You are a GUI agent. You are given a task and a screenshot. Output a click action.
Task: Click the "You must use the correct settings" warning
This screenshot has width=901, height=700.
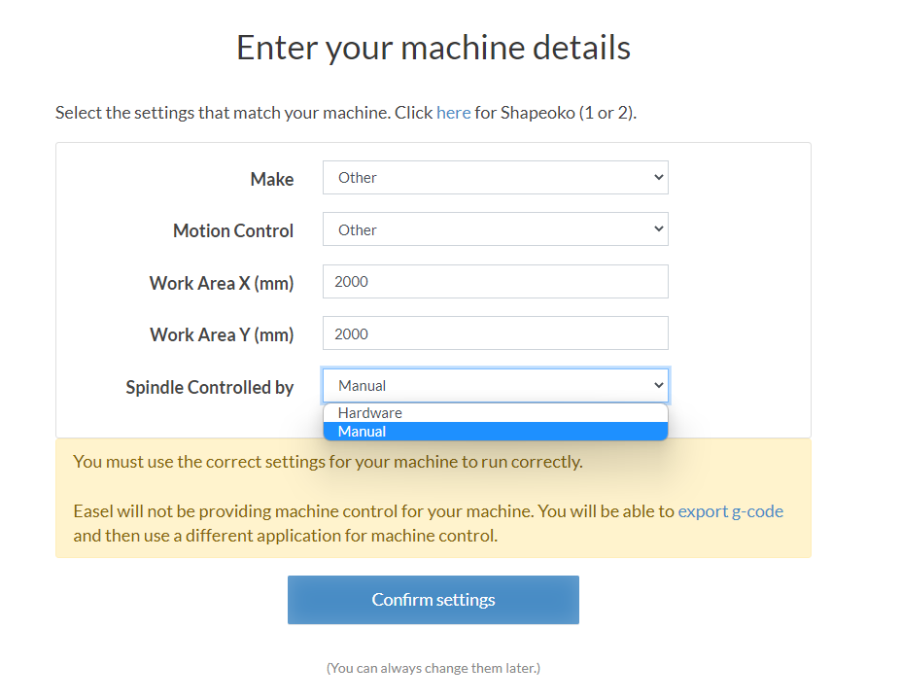(x=328, y=462)
